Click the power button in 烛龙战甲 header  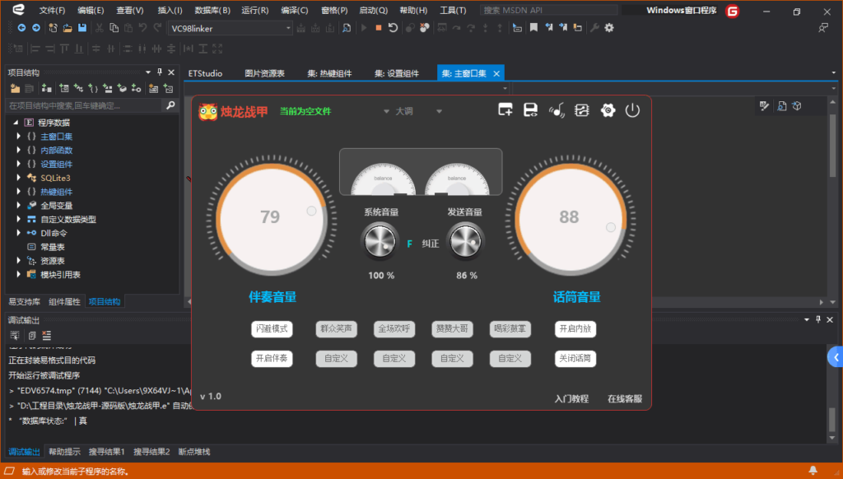[633, 110]
